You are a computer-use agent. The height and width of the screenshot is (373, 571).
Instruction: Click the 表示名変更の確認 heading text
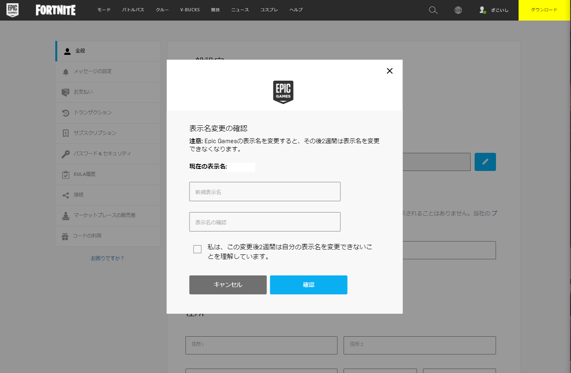[x=218, y=128]
